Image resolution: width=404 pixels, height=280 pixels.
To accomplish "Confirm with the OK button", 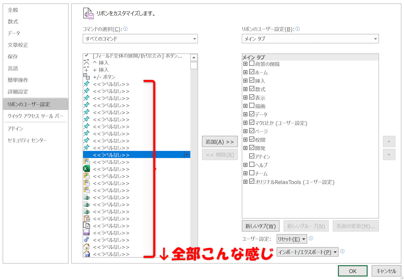I will click(353, 271).
